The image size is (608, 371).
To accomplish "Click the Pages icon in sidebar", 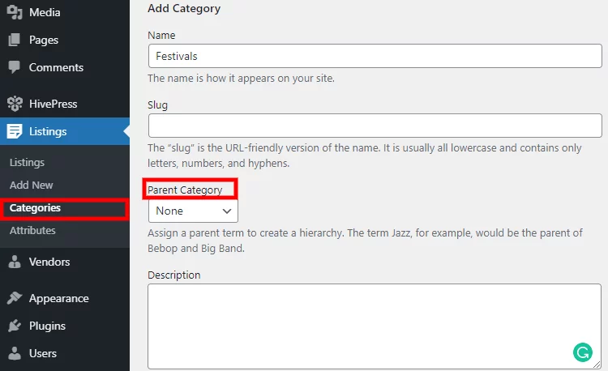I will pyautogui.click(x=15, y=40).
